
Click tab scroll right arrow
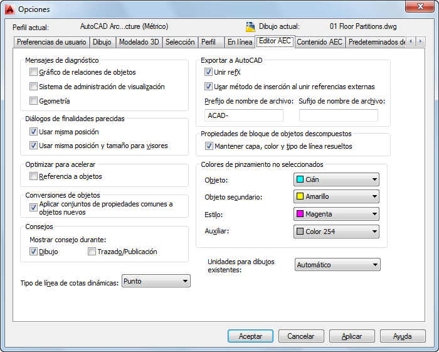click(420, 41)
